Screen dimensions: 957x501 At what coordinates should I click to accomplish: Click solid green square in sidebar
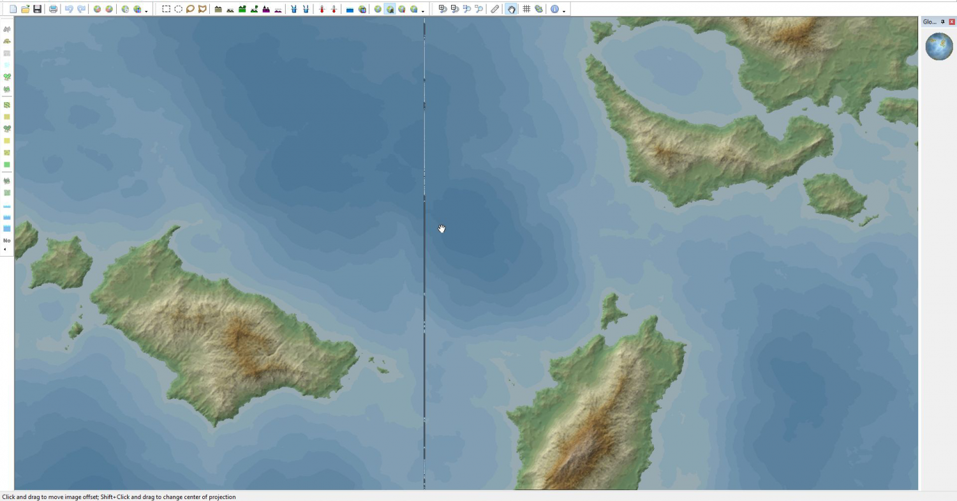pos(7,165)
